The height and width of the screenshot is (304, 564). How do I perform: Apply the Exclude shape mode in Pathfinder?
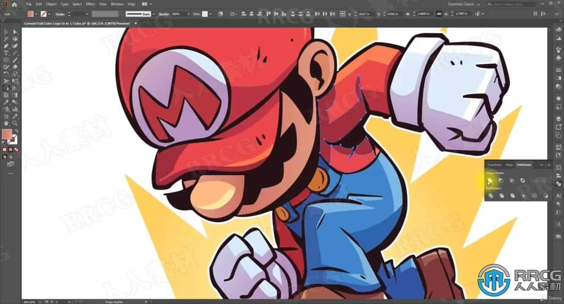(523, 180)
